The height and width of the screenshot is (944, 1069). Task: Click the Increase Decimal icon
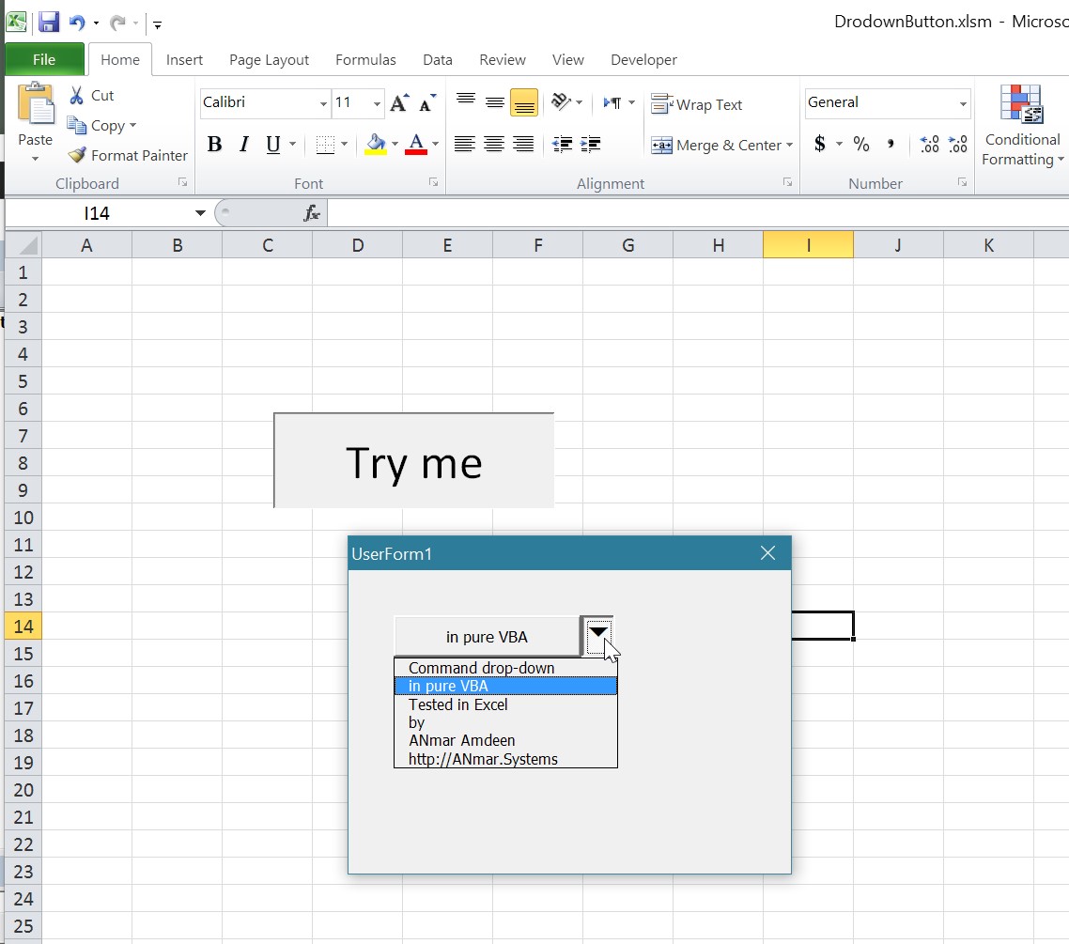click(x=929, y=145)
